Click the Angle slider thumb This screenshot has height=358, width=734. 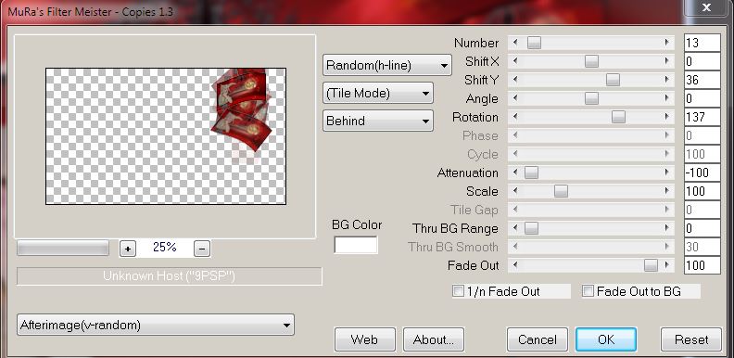(591, 98)
